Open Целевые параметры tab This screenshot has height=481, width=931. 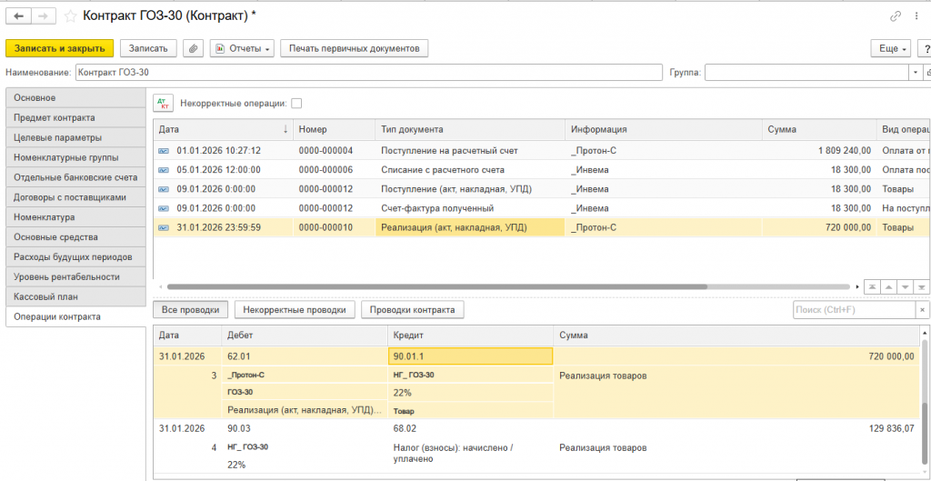coord(75,137)
